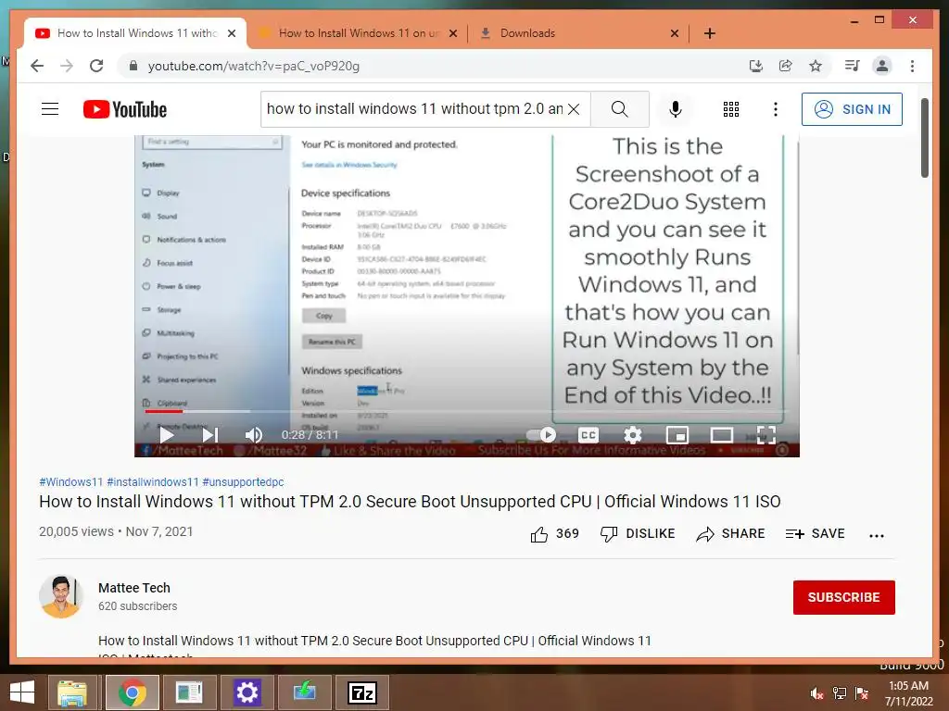
Task: Click the SIGN IN button
Action: [x=852, y=109]
